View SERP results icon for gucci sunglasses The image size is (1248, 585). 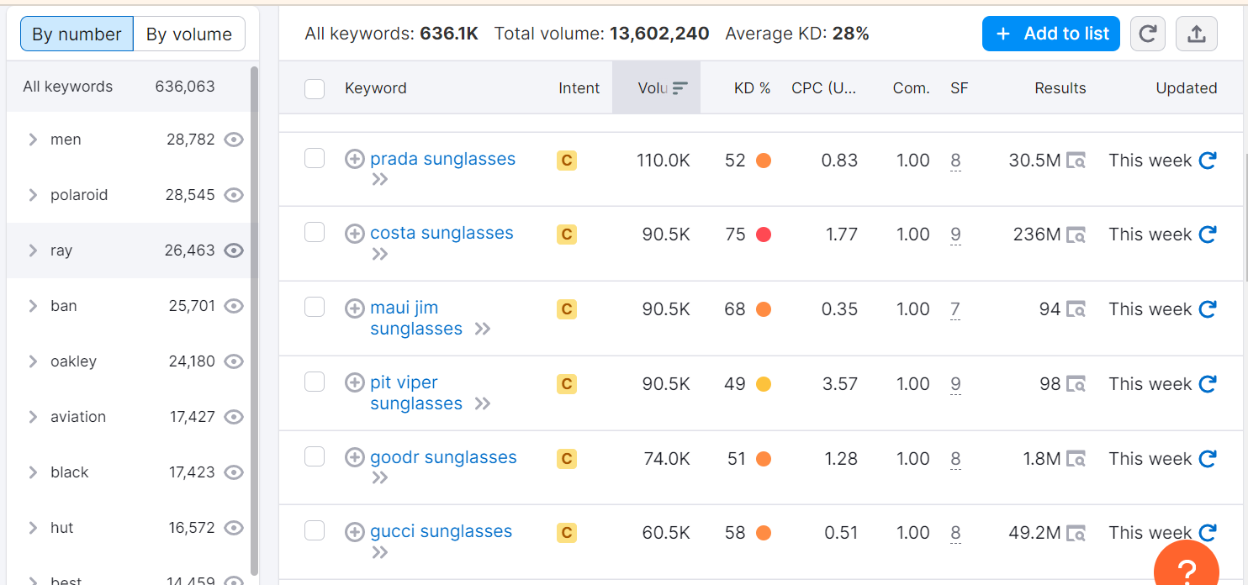(x=1076, y=533)
